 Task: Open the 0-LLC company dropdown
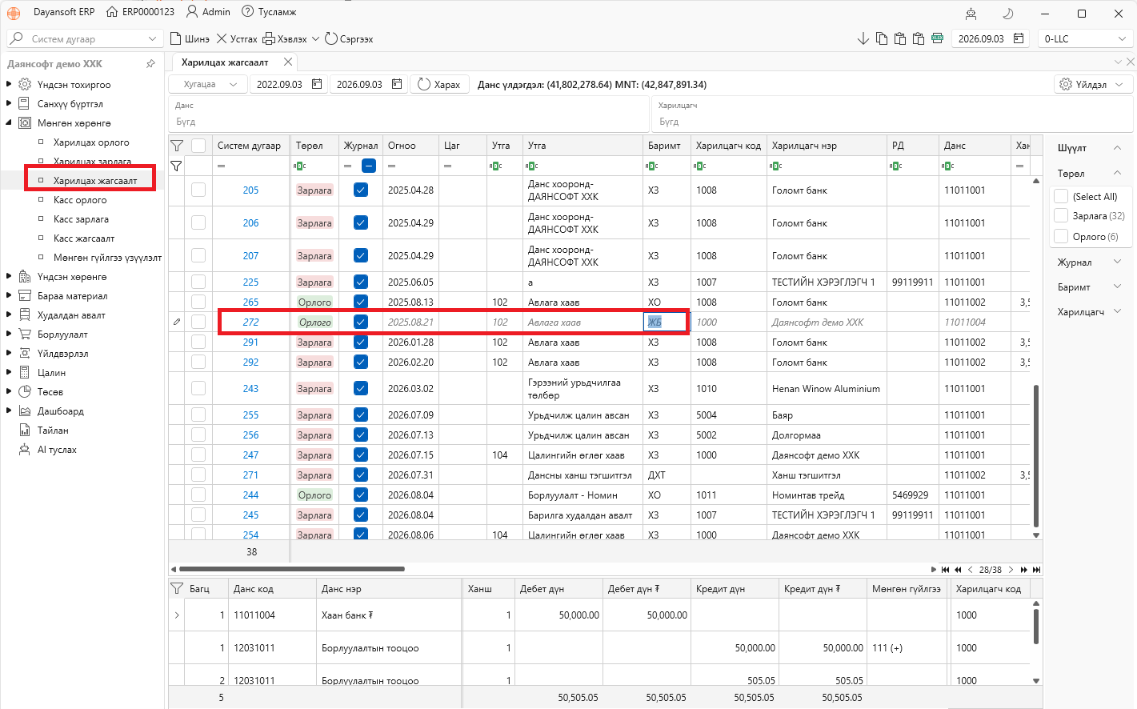coord(1084,38)
